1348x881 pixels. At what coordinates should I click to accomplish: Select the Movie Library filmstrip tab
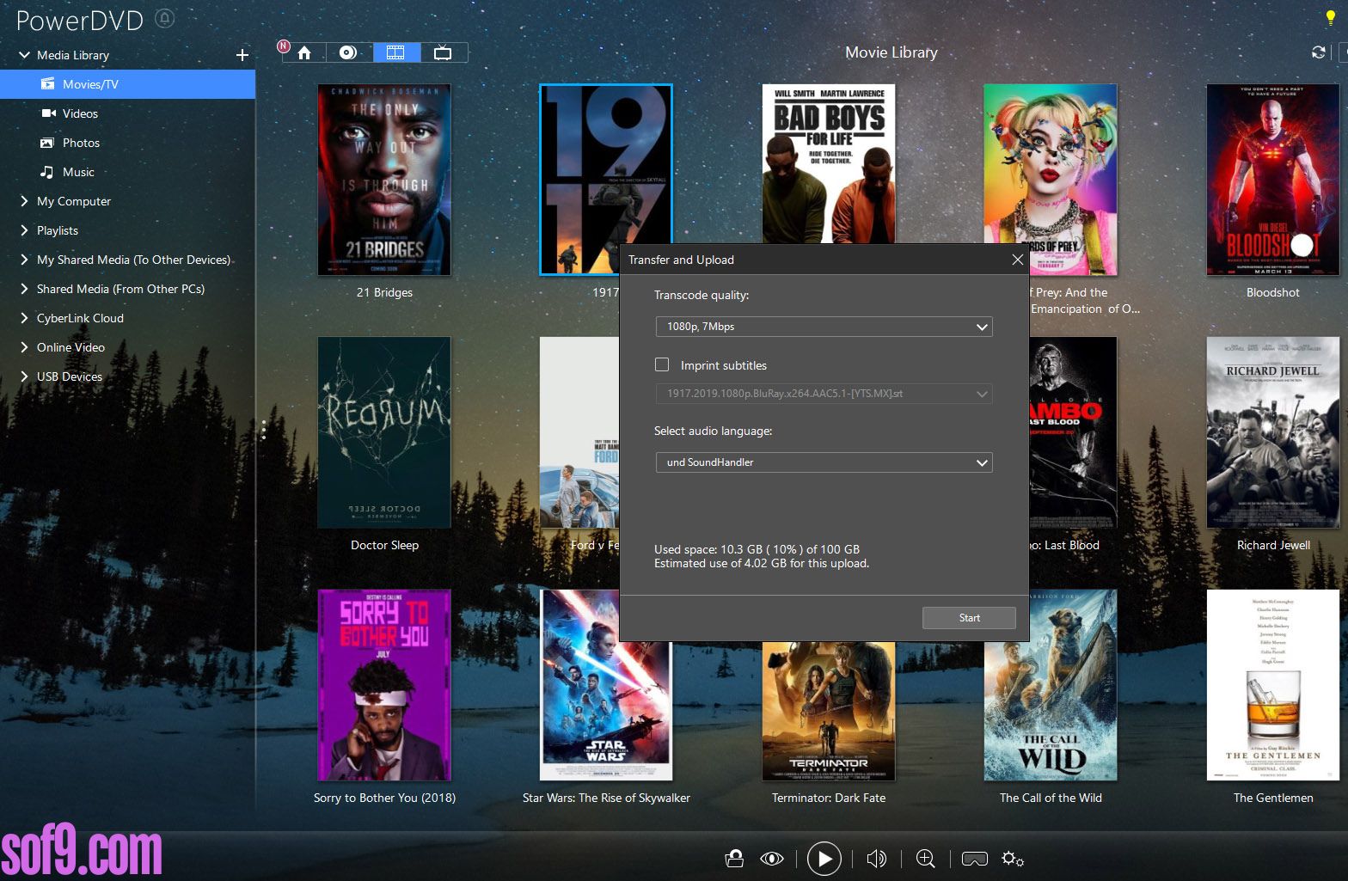[x=395, y=53]
